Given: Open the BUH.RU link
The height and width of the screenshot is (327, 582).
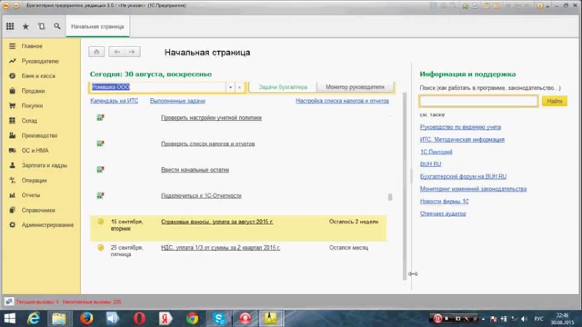Looking at the screenshot, I should [431, 164].
